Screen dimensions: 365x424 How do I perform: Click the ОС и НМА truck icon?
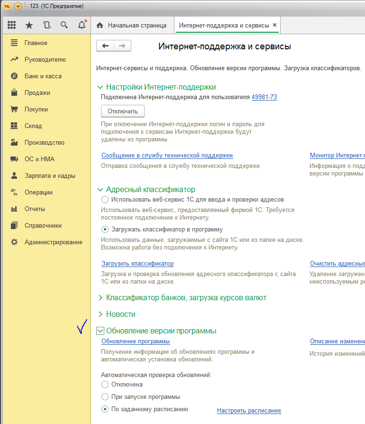click(14, 159)
